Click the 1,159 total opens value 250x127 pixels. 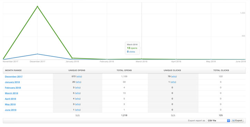124,76
